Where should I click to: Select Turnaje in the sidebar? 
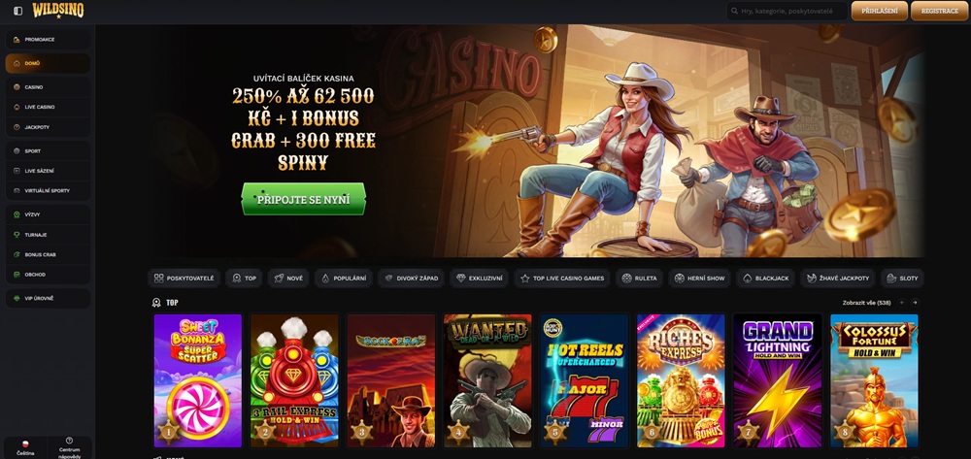pyautogui.click(x=48, y=235)
